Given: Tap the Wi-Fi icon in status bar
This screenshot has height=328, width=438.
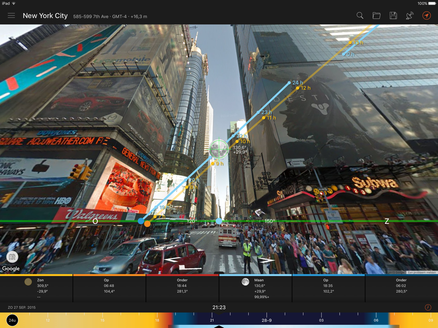Looking at the screenshot, I should coord(13,3).
